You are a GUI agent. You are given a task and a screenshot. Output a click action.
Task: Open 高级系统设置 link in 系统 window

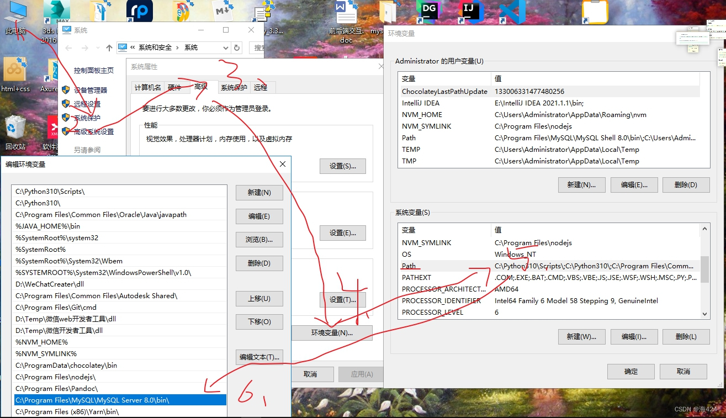(94, 131)
